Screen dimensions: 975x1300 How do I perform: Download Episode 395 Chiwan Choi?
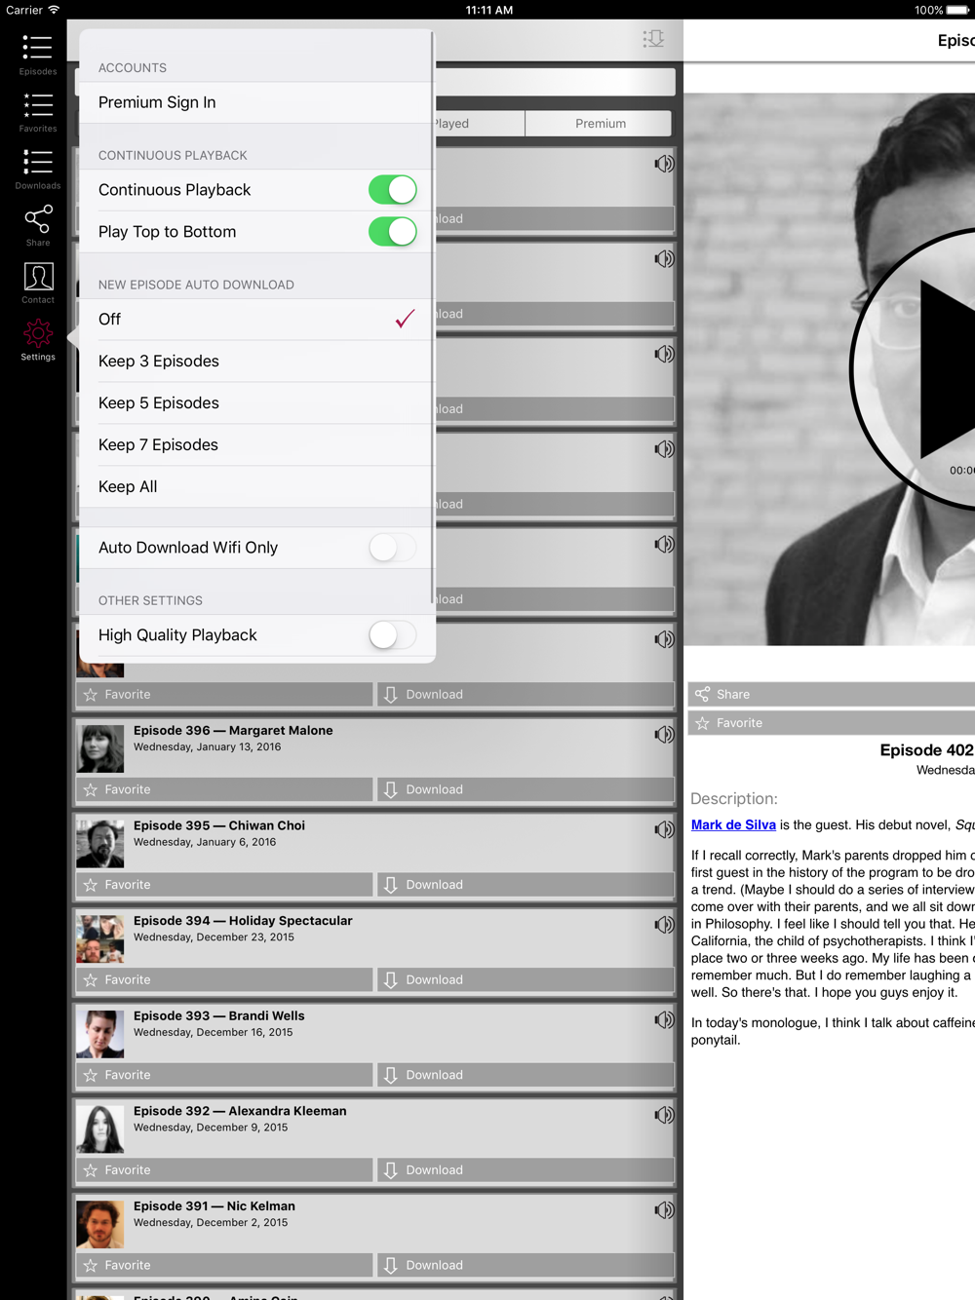(x=526, y=885)
